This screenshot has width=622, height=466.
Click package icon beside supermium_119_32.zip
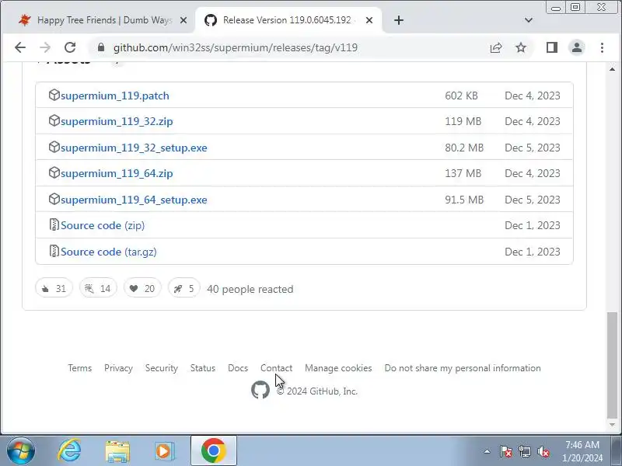(x=54, y=121)
